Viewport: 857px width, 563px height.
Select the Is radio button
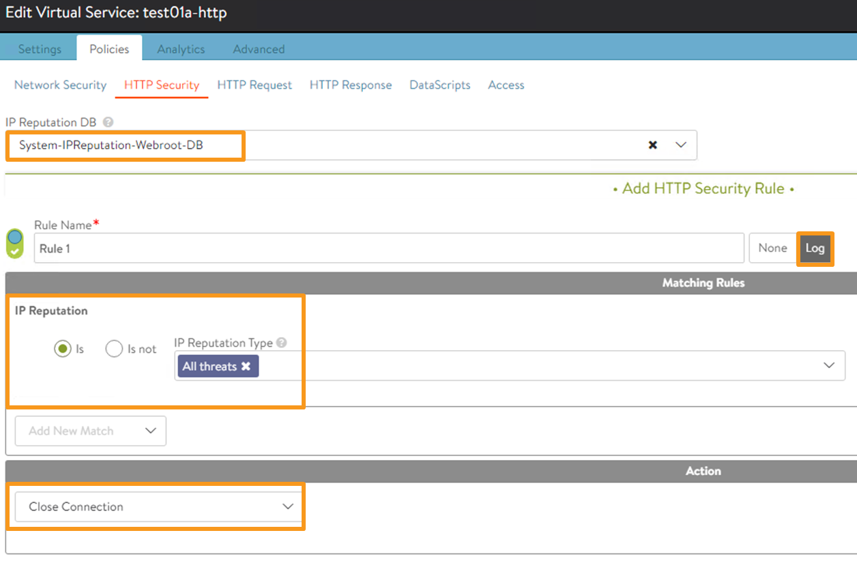63,349
